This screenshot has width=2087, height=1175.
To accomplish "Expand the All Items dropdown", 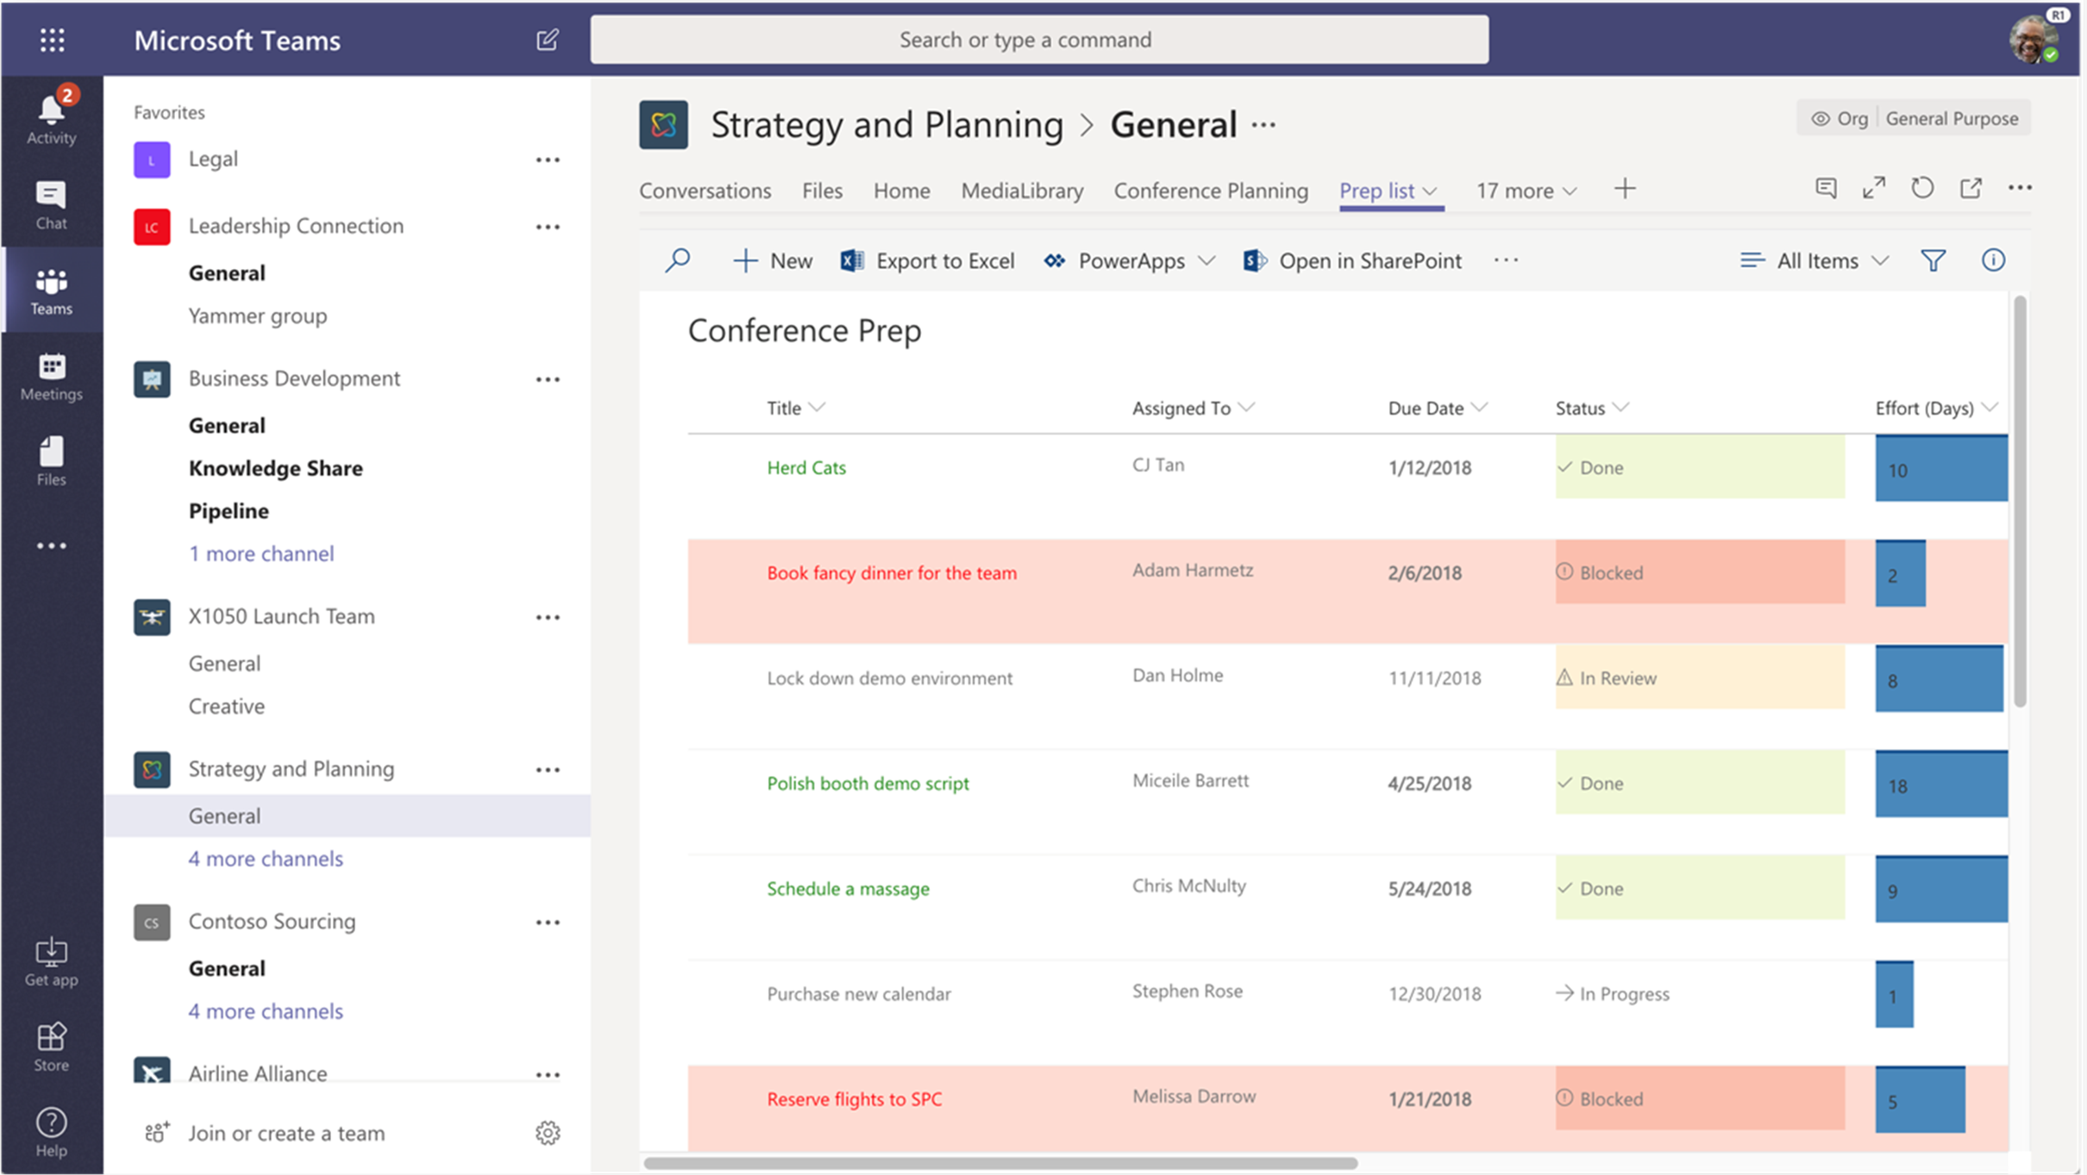I will pyautogui.click(x=1814, y=259).
